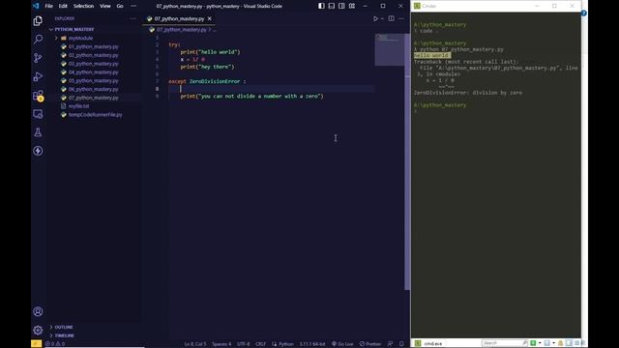Expand the OUTLINE section
The image size is (619, 348).
coord(64,327)
